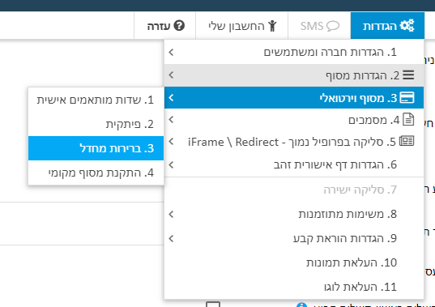Select הגדרות חברה ומשתמשים menu entry
Viewport: 435px width, 307px height.
click(294, 52)
